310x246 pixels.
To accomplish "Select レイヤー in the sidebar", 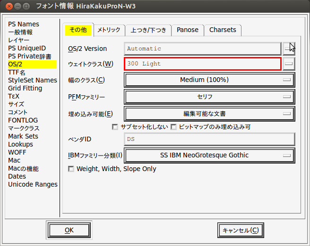I will pos(19,40).
